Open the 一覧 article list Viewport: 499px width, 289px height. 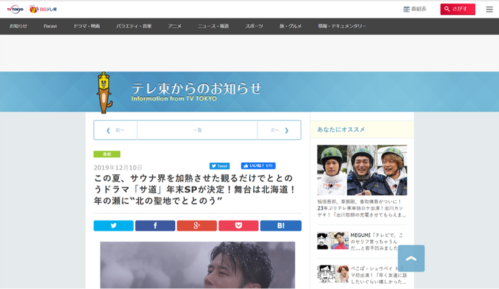(x=198, y=130)
